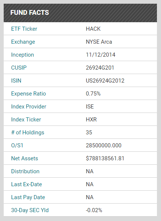Click the NYSE Arca value
The image size is (161, 221).
pos(99,42)
